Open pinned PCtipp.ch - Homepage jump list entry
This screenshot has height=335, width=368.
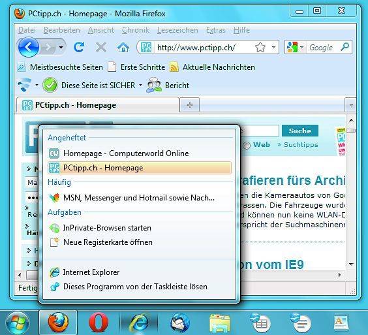[x=140, y=168]
